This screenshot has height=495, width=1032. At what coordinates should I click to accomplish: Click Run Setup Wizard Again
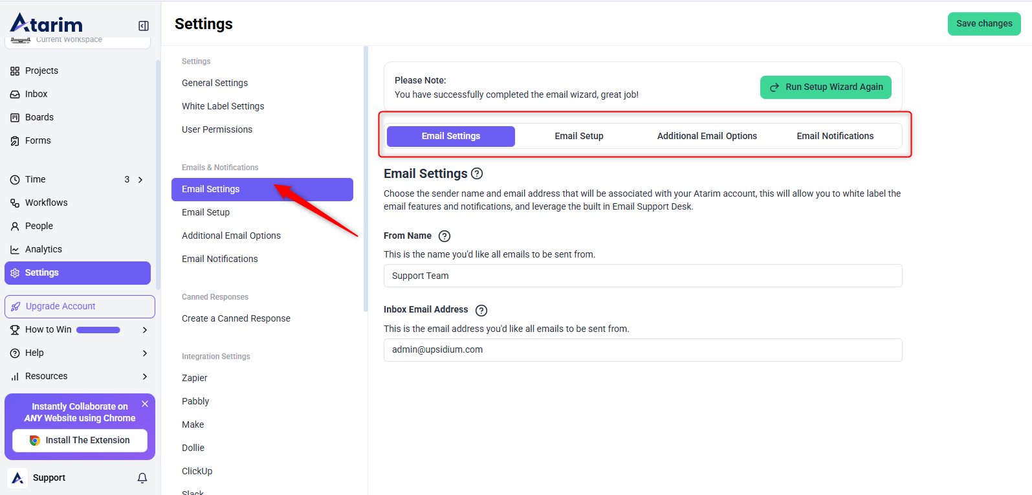point(826,87)
